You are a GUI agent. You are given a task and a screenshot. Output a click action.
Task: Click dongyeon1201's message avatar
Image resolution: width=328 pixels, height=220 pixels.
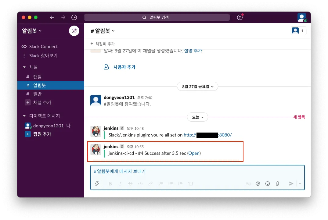96,101
